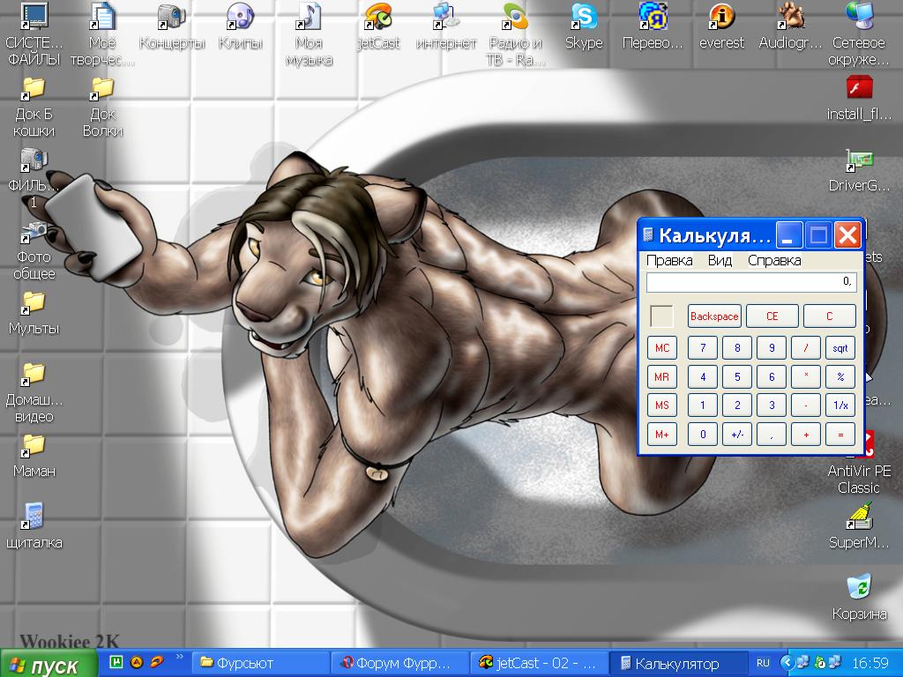Expand the quick launch chevron

179,656
